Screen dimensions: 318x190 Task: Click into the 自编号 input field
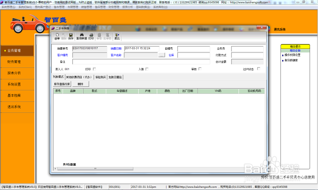click(194, 49)
